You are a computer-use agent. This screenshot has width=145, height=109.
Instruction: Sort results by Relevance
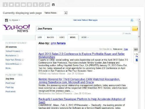tap(117, 49)
